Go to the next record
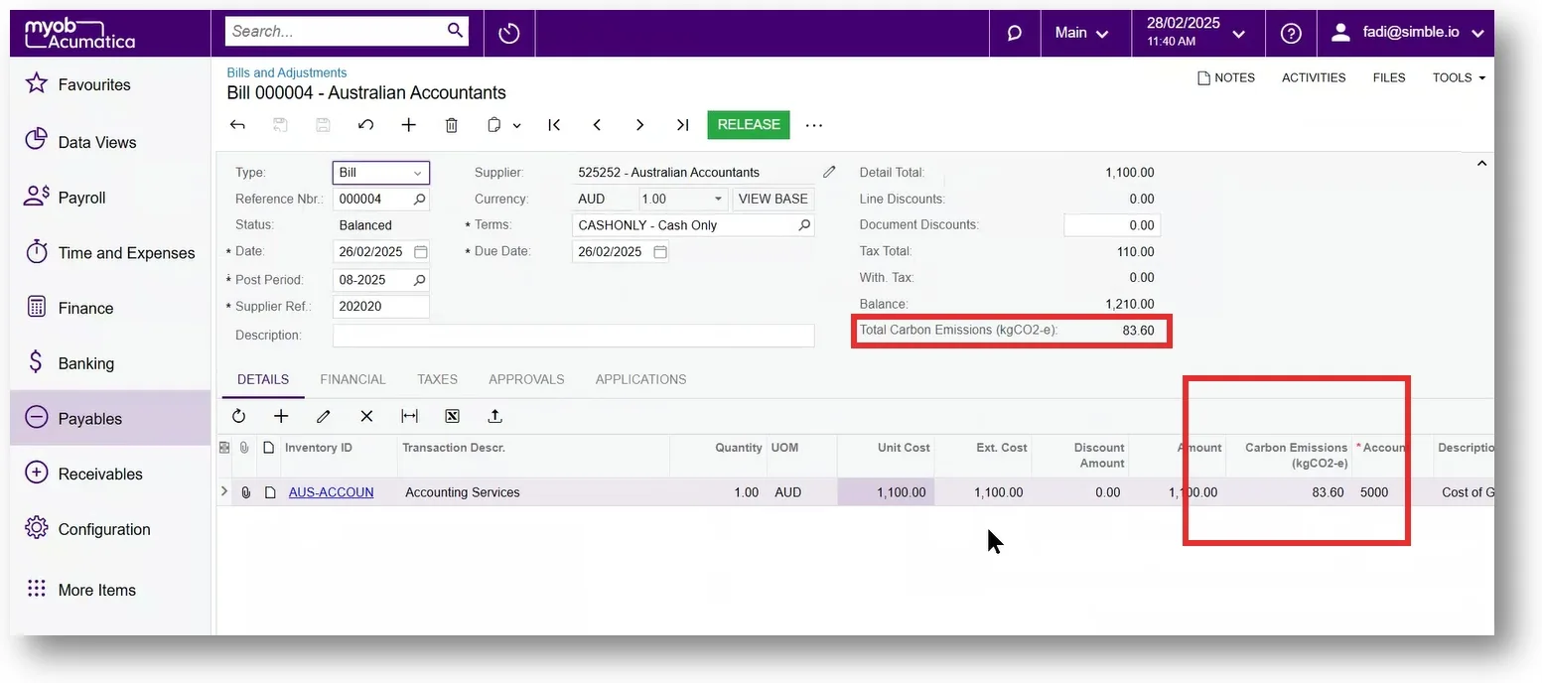The height and width of the screenshot is (683, 1542). (639, 125)
